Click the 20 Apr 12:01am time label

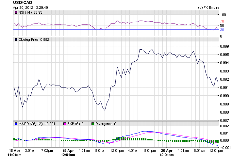pos(166,153)
